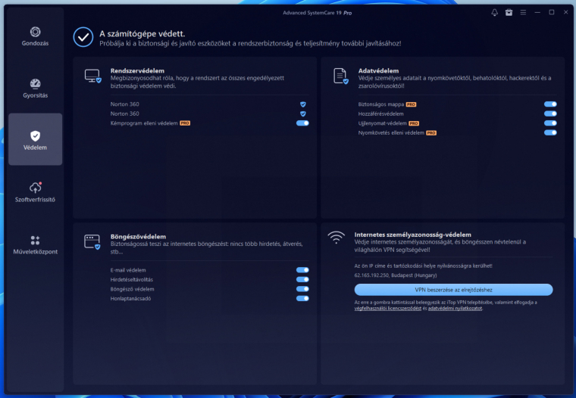
Task: Open the toolbox icon in title bar
Action: (509, 13)
